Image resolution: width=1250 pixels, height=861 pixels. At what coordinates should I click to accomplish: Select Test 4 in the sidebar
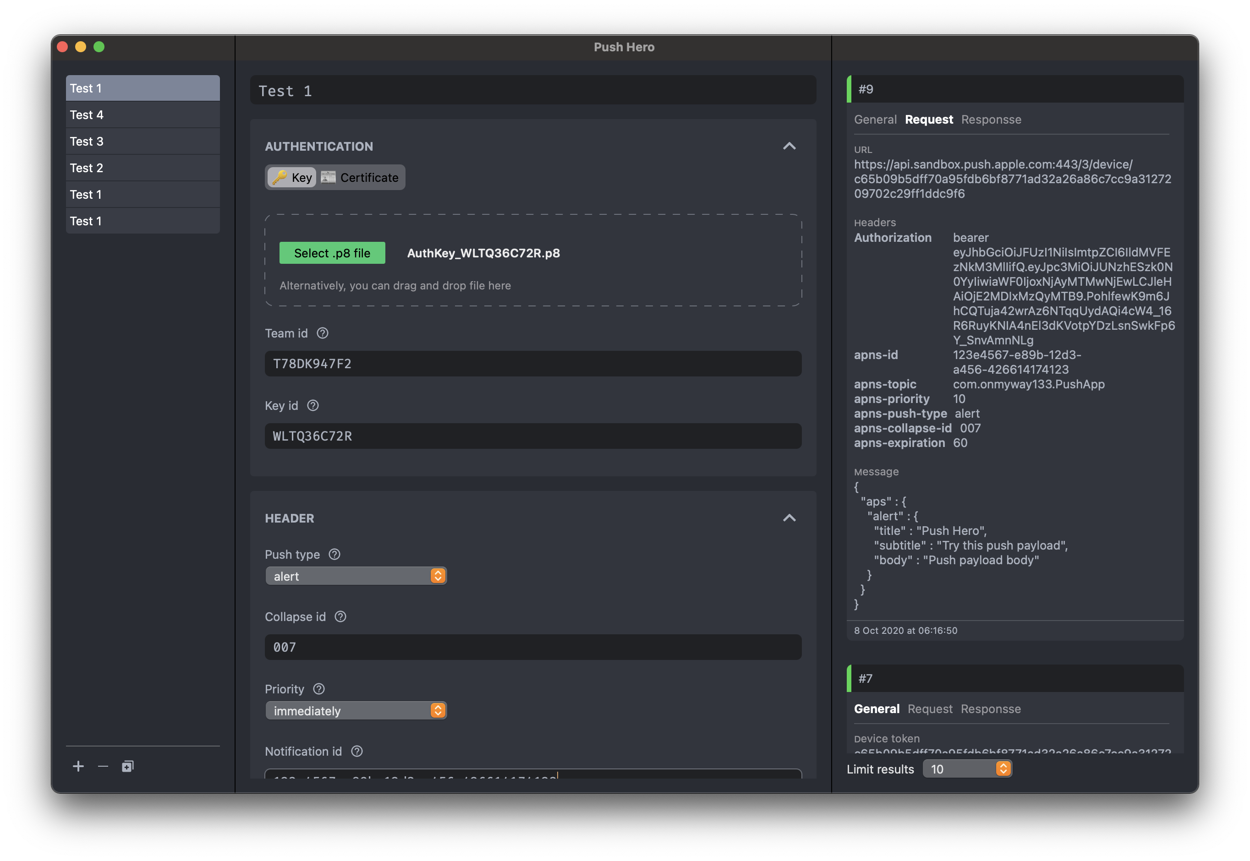(143, 115)
